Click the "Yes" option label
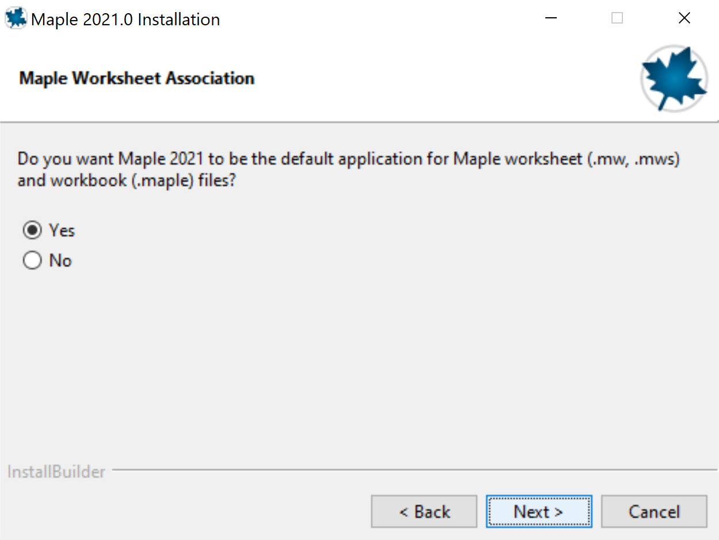The height and width of the screenshot is (540, 719). click(x=62, y=230)
